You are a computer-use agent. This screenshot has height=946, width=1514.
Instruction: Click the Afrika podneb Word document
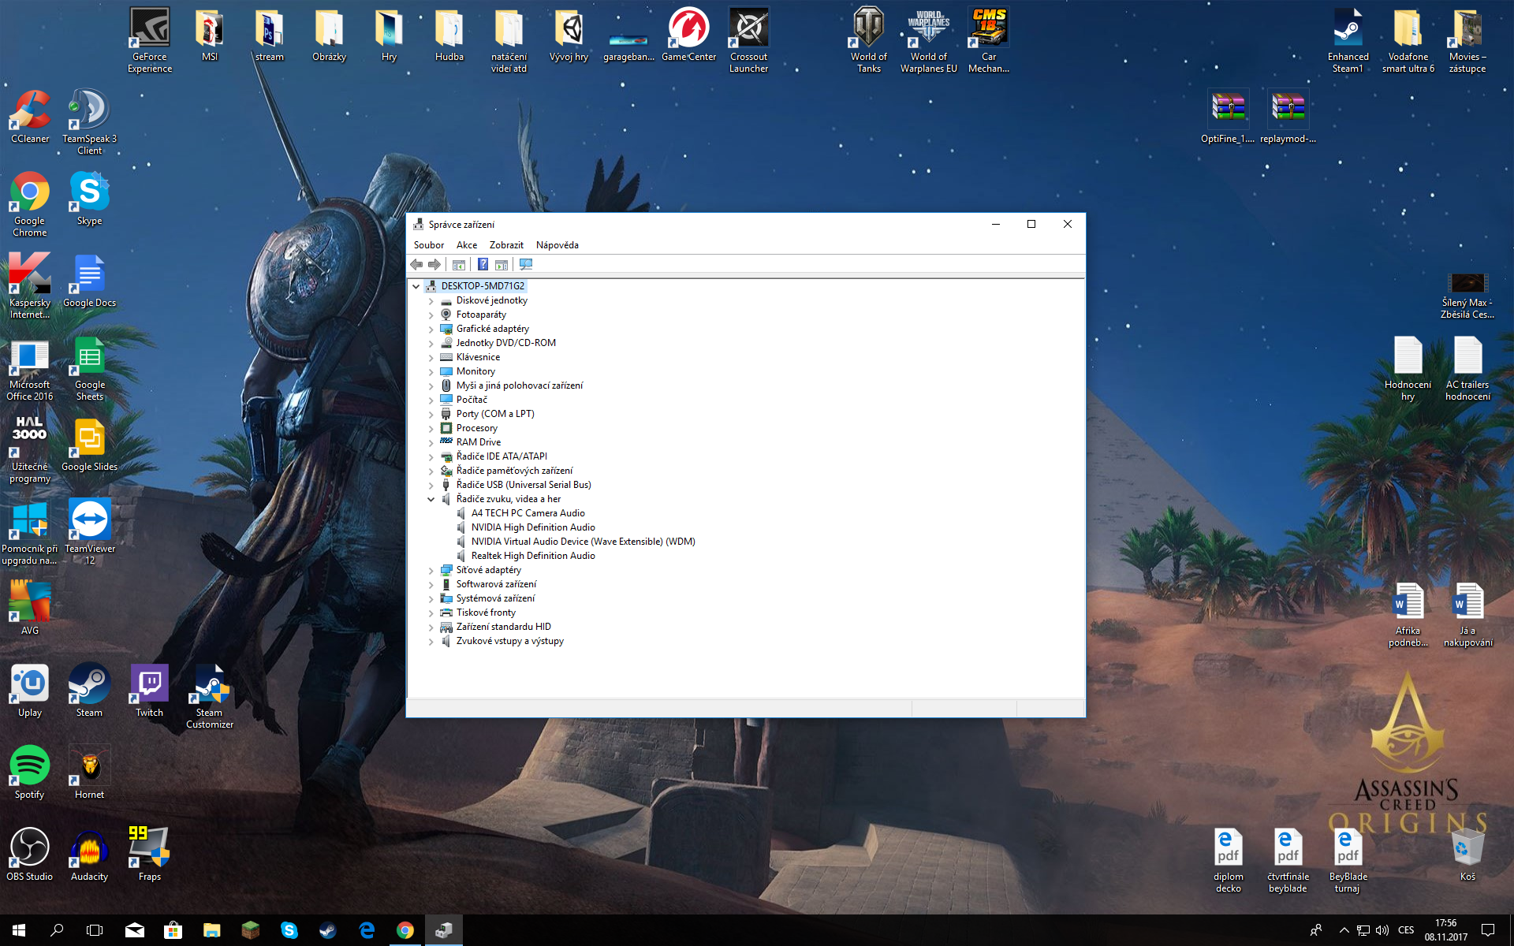point(1408,615)
